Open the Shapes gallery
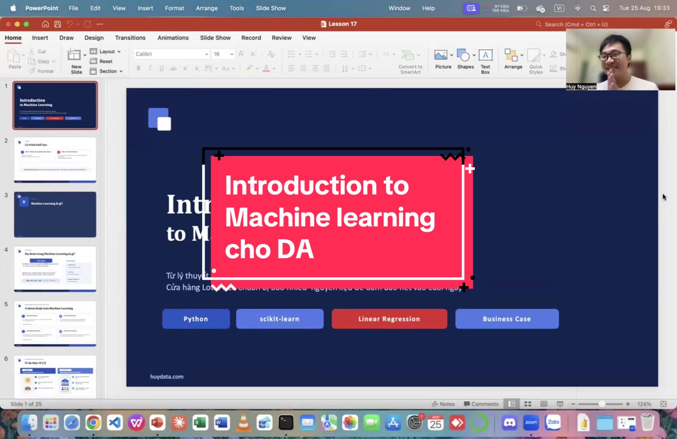 (465, 59)
